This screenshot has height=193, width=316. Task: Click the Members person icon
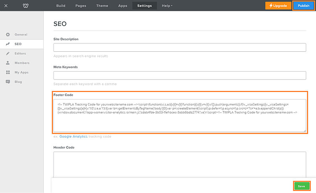pyautogui.click(x=8, y=63)
